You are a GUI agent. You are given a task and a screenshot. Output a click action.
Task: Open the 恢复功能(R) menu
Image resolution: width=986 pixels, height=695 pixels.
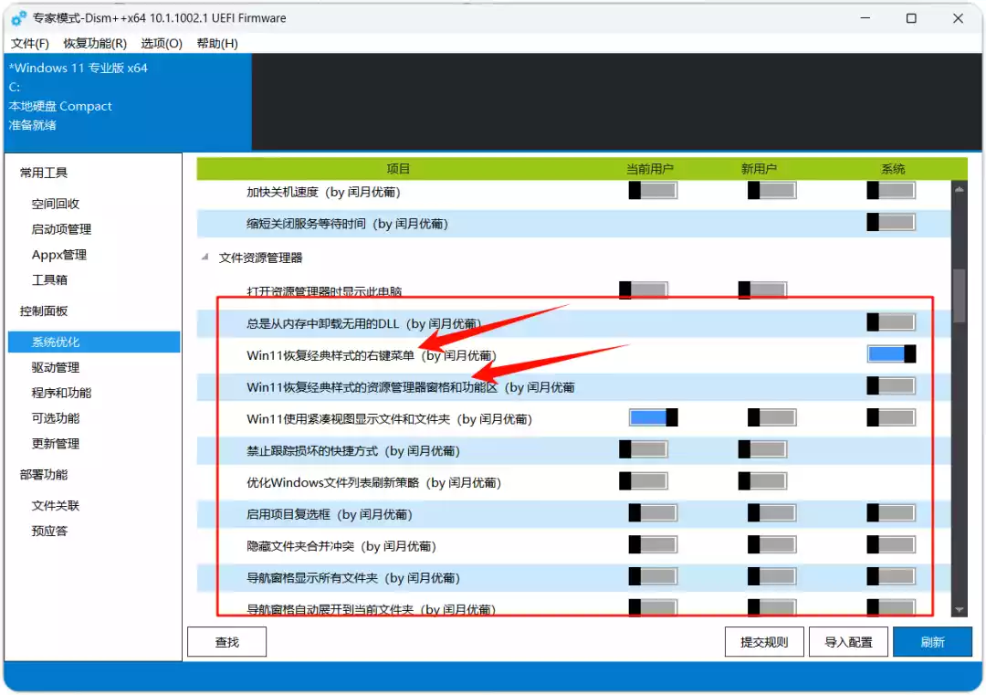[95, 44]
